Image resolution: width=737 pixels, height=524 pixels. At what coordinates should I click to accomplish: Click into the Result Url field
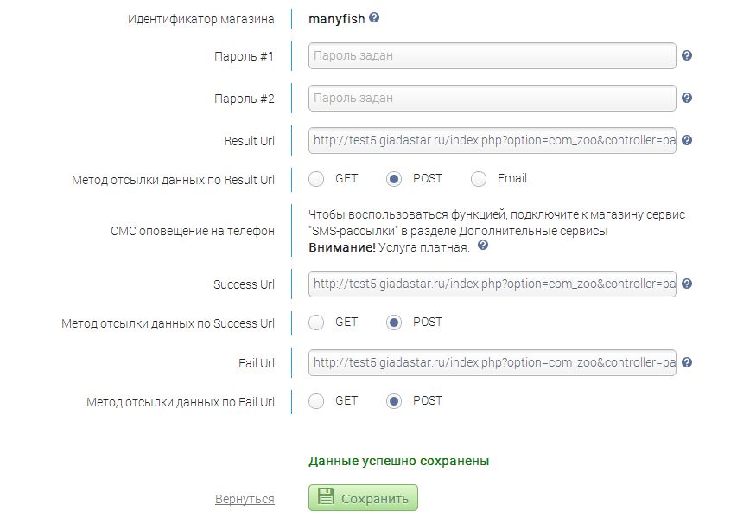(492, 140)
